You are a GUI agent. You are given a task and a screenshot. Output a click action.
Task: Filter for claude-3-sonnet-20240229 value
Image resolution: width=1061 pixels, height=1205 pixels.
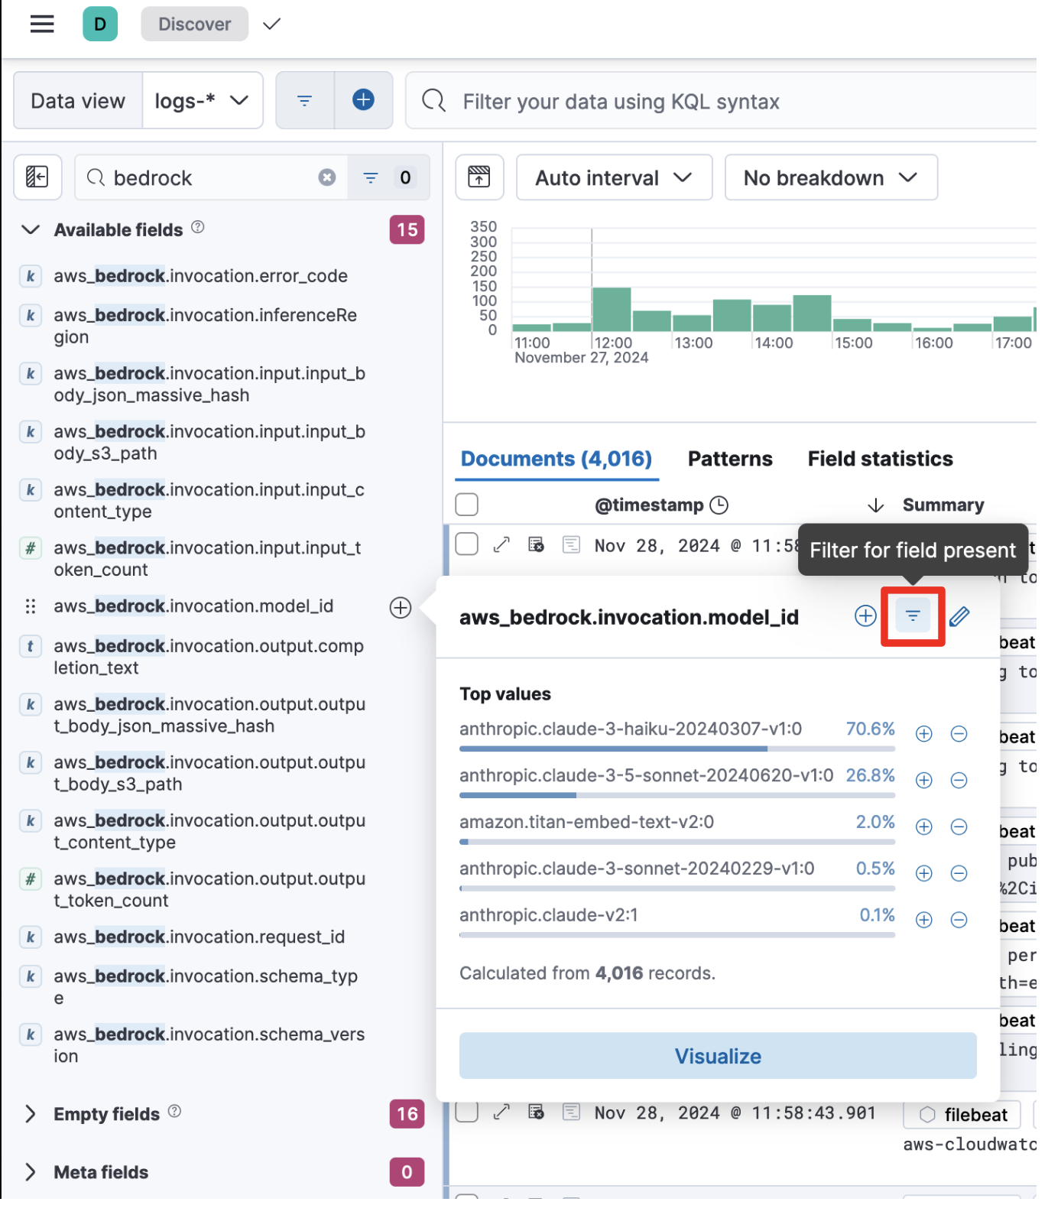924,874
